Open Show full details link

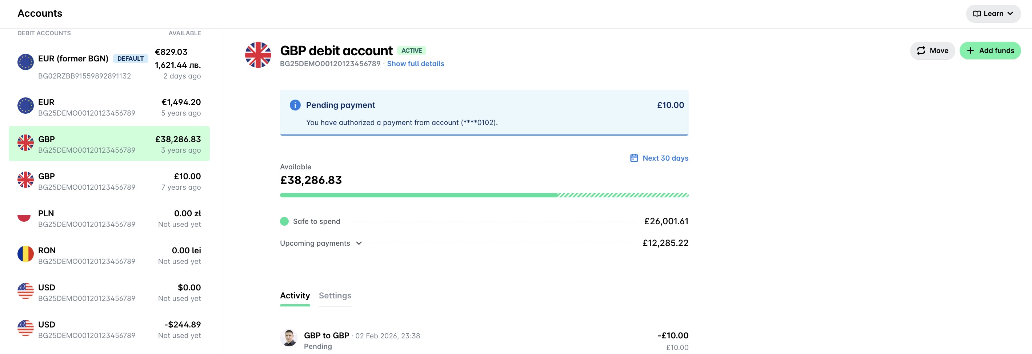tap(415, 63)
